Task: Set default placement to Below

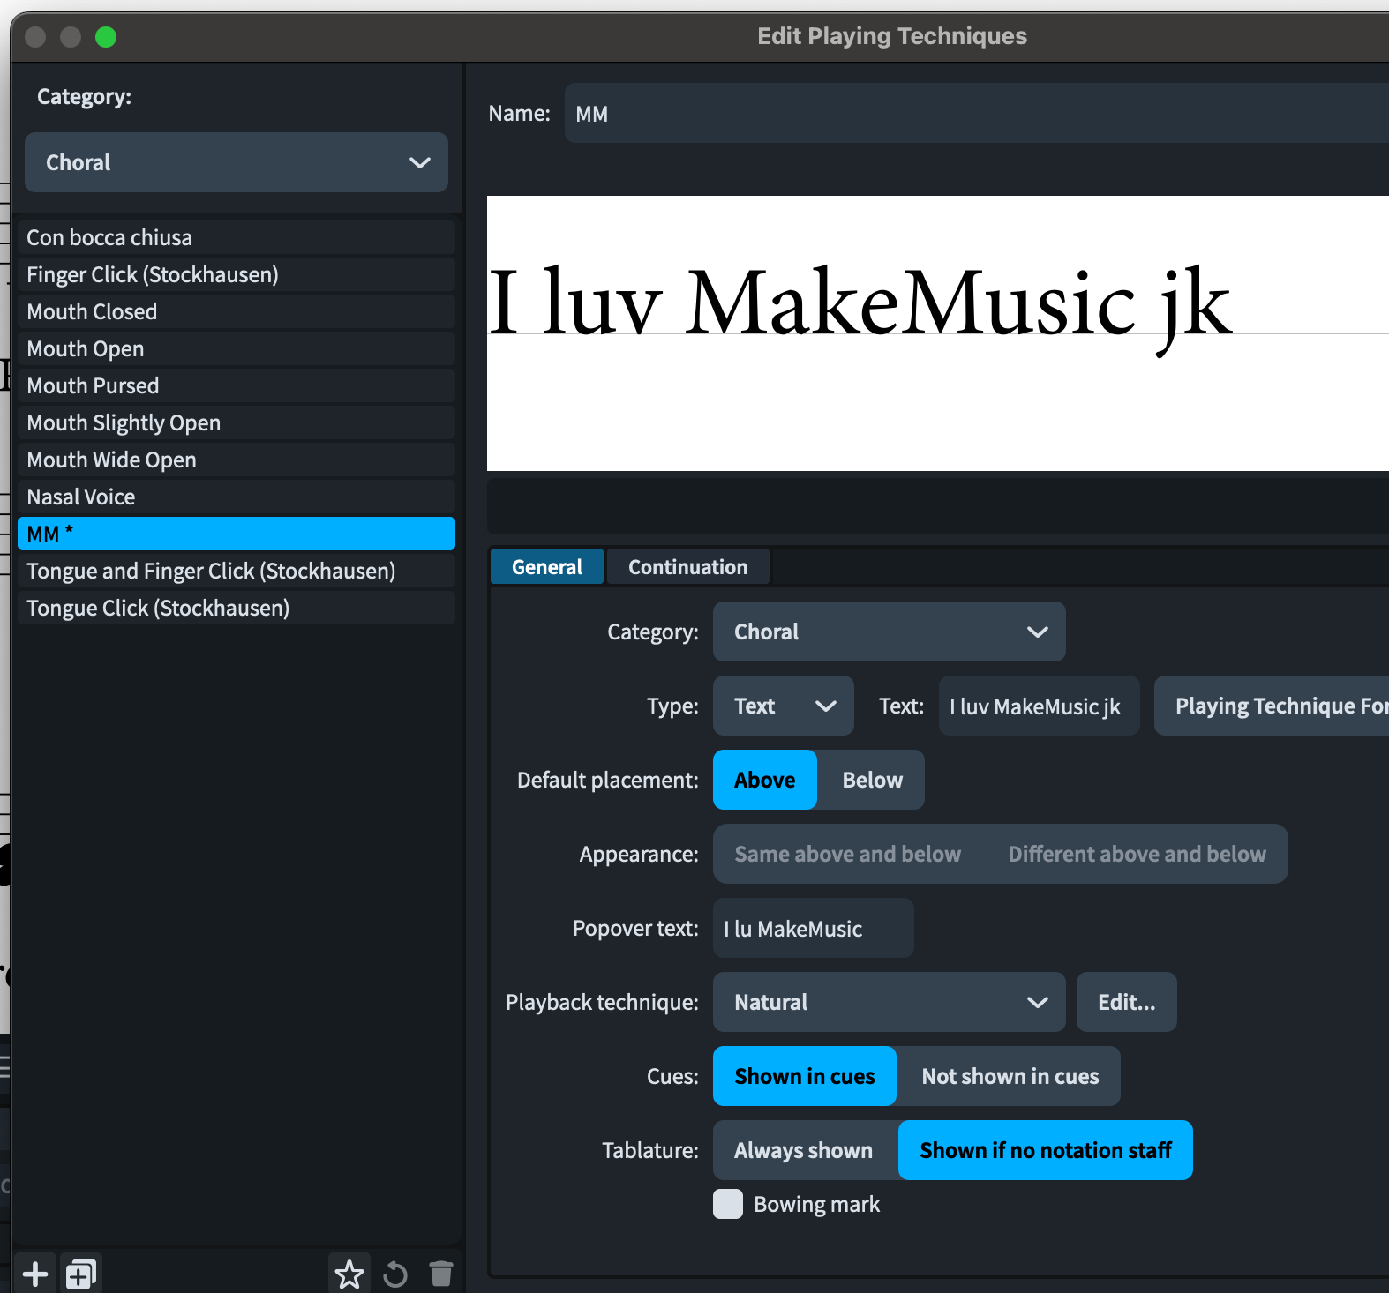Action: click(872, 780)
